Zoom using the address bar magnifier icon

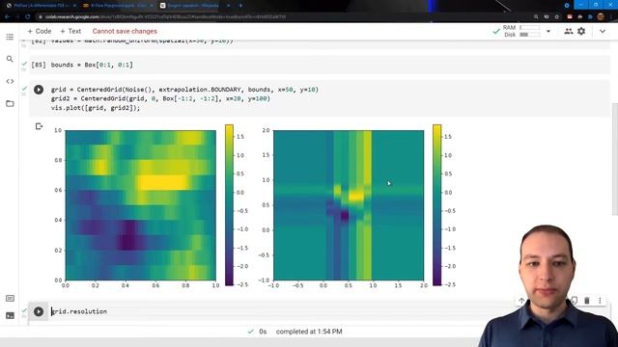536,17
